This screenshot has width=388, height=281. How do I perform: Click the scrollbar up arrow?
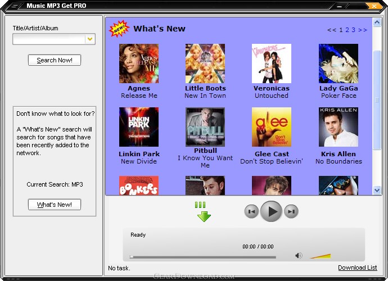pos(377,22)
